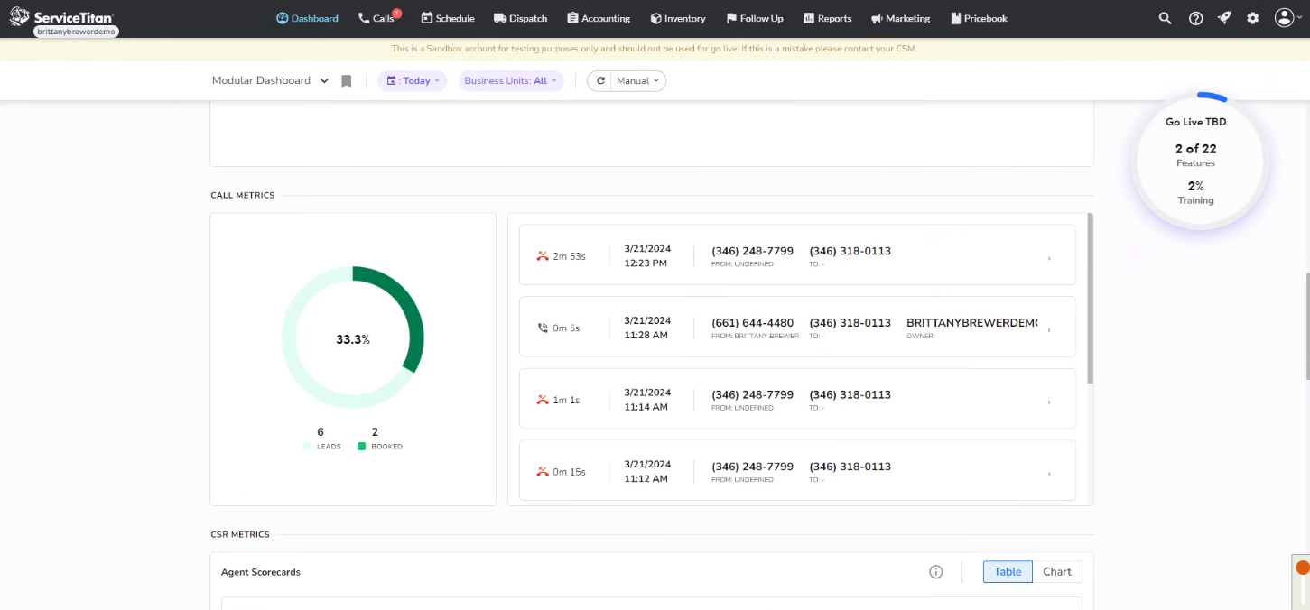Expand the Modular Dashboard selector
Viewport: 1310px width, 610px height.
click(269, 80)
